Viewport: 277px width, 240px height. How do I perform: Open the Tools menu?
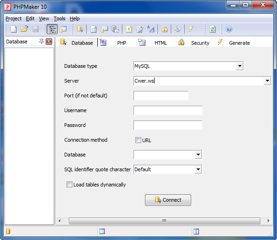point(59,18)
